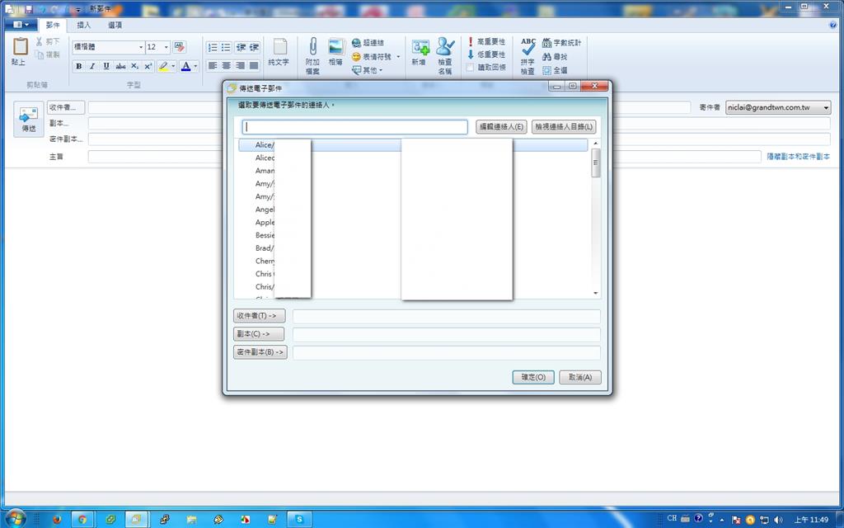Align text right
The height and width of the screenshot is (528, 844).
coord(240,66)
